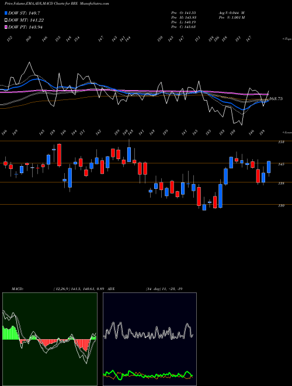Viewport: 292px width, 386px height.
Task: Click the 'Avg V: 0.944 M' volume text
Action: [x=231, y=13]
